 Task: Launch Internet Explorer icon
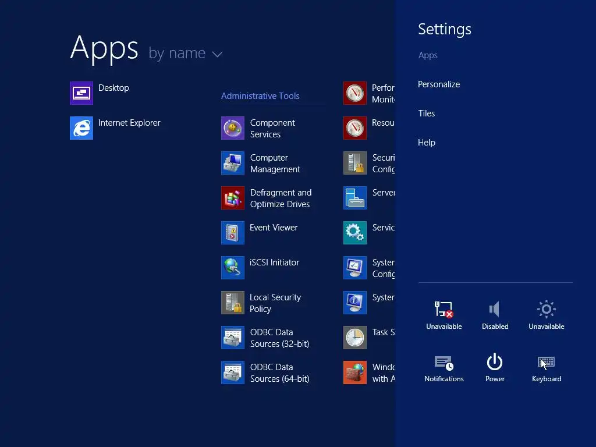tap(81, 128)
